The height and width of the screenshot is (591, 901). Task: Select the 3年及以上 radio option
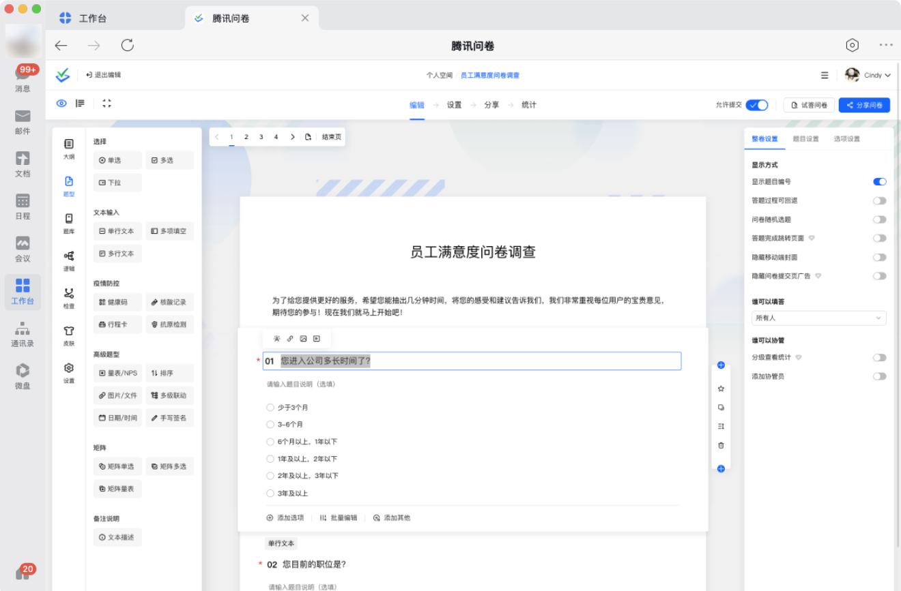click(270, 493)
